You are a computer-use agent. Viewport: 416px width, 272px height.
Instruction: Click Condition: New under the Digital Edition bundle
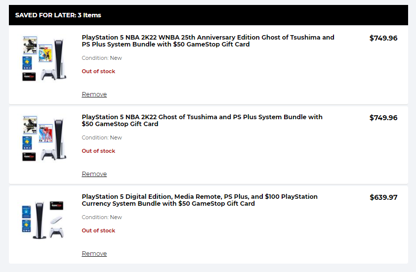coord(102,217)
